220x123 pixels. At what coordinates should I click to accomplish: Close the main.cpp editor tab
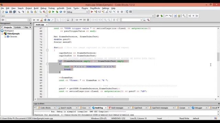tap(47, 25)
